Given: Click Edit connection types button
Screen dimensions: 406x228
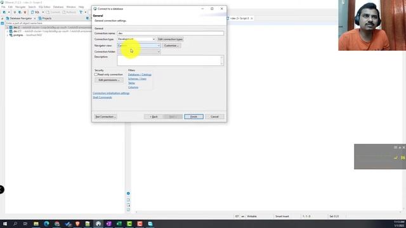Looking at the screenshot, I should coord(171,39).
